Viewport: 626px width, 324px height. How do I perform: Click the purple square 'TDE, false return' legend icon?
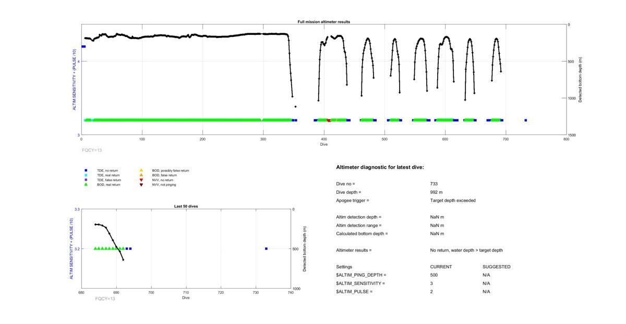tap(86, 180)
